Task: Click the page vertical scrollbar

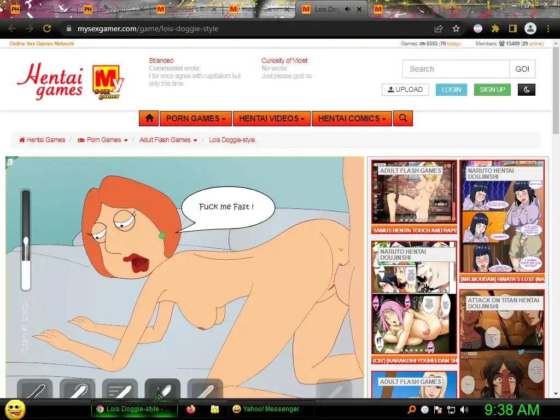Action: [556, 91]
